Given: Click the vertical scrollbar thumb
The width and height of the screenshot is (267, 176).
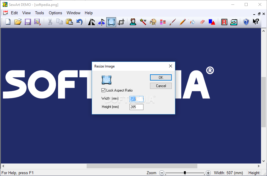Looking at the screenshot, I should [x=263, y=102].
